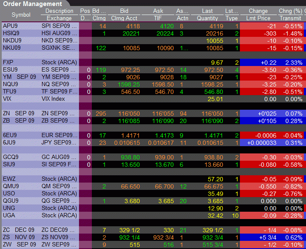
Task: Click the bid price 932 1/4 for ZS
Action: click(x=130, y=237)
